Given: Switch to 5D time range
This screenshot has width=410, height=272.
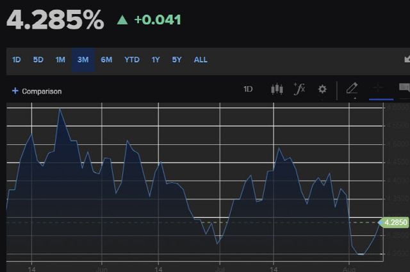Looking at the screenshot, I should [38, 60].
